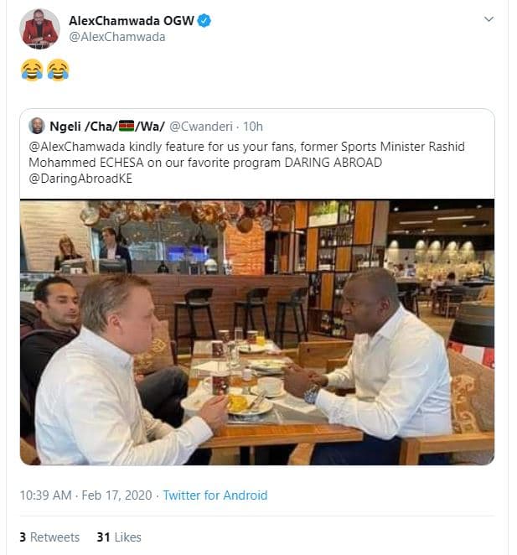This screenshot has height=555, width=517.
Task: Click the blue verified badge
Action: [205, 20]
